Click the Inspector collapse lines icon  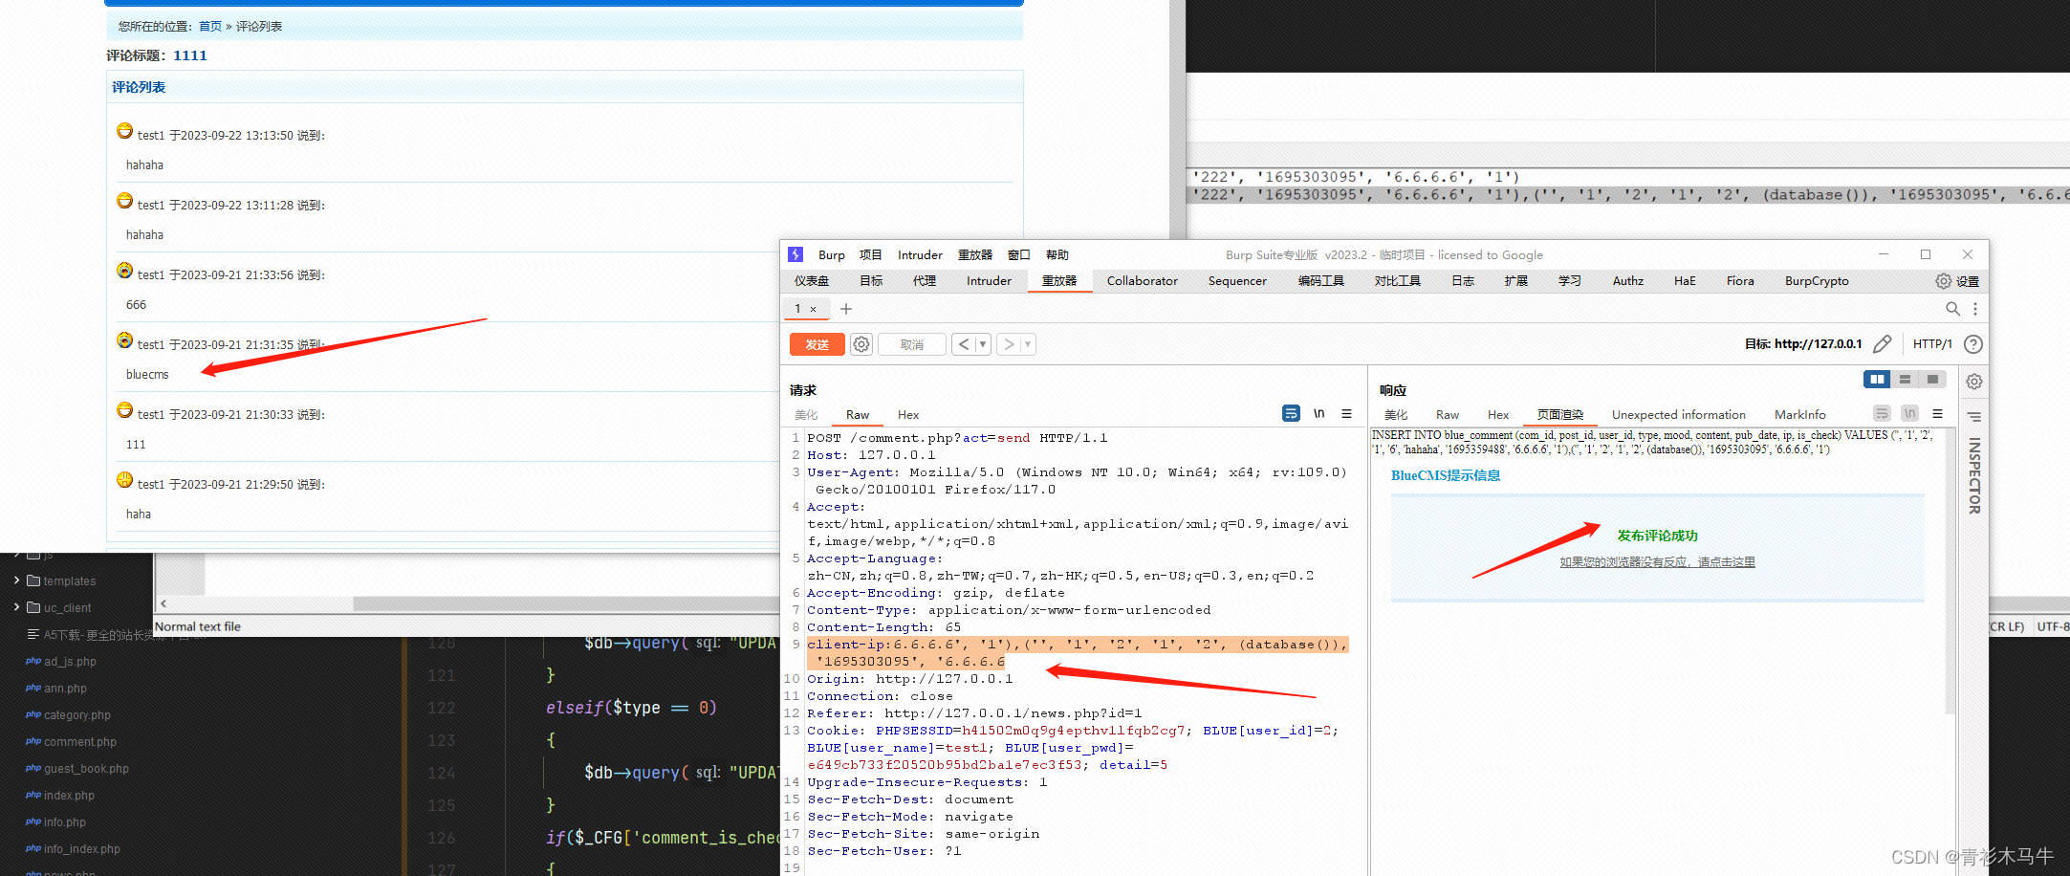point(1973,417)
